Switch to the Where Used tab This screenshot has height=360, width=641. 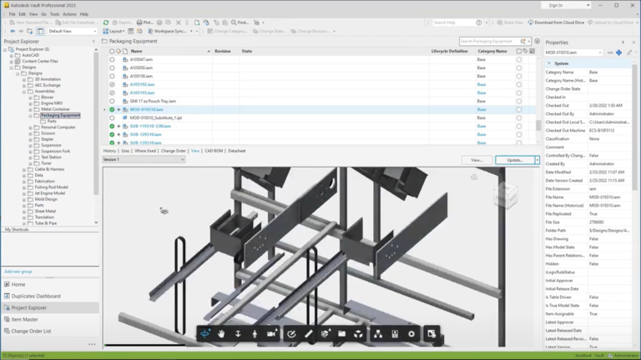[145, 151]
